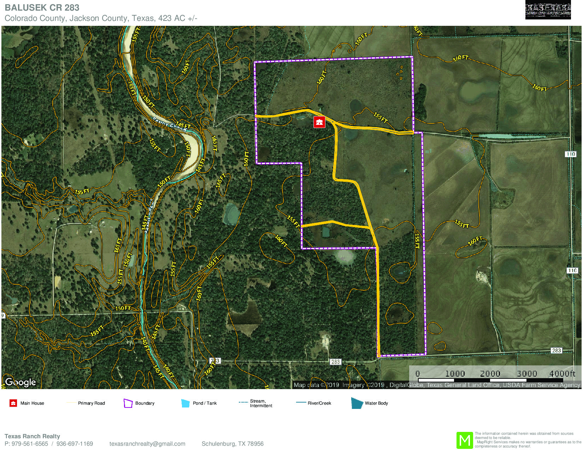Pick the light blue Pond / Tank swatch
The height and width of the screenshot is (451, 583).
click(185, 403)
